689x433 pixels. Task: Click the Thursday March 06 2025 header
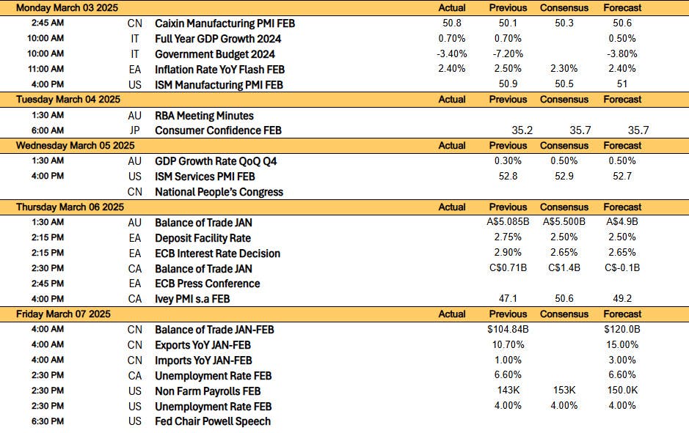click(70, 207)
